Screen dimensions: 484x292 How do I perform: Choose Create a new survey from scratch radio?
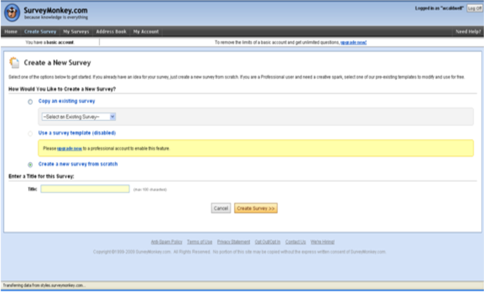pyautogui.click(x=30, y=164)
